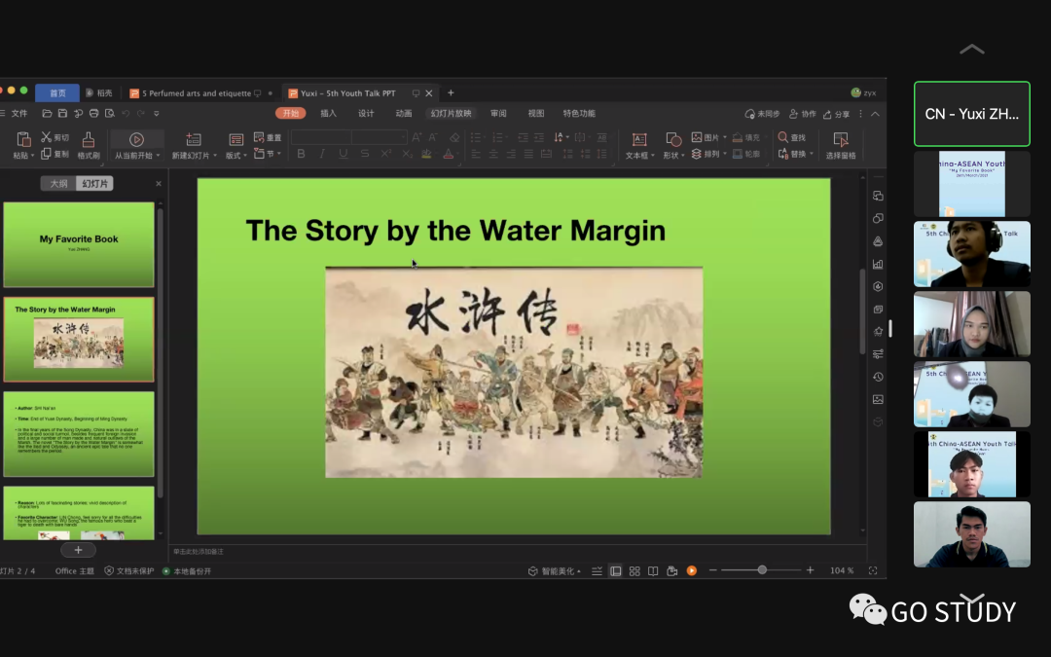
Task: Open the shapes dropdown arrow
Action: (683, 156)
